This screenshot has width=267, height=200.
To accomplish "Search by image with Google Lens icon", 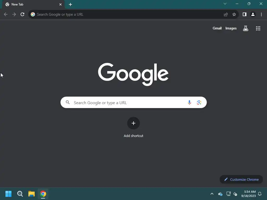I will tap(199, 103).
